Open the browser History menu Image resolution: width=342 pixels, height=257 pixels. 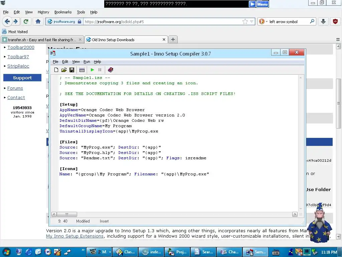tap(43, 12)
